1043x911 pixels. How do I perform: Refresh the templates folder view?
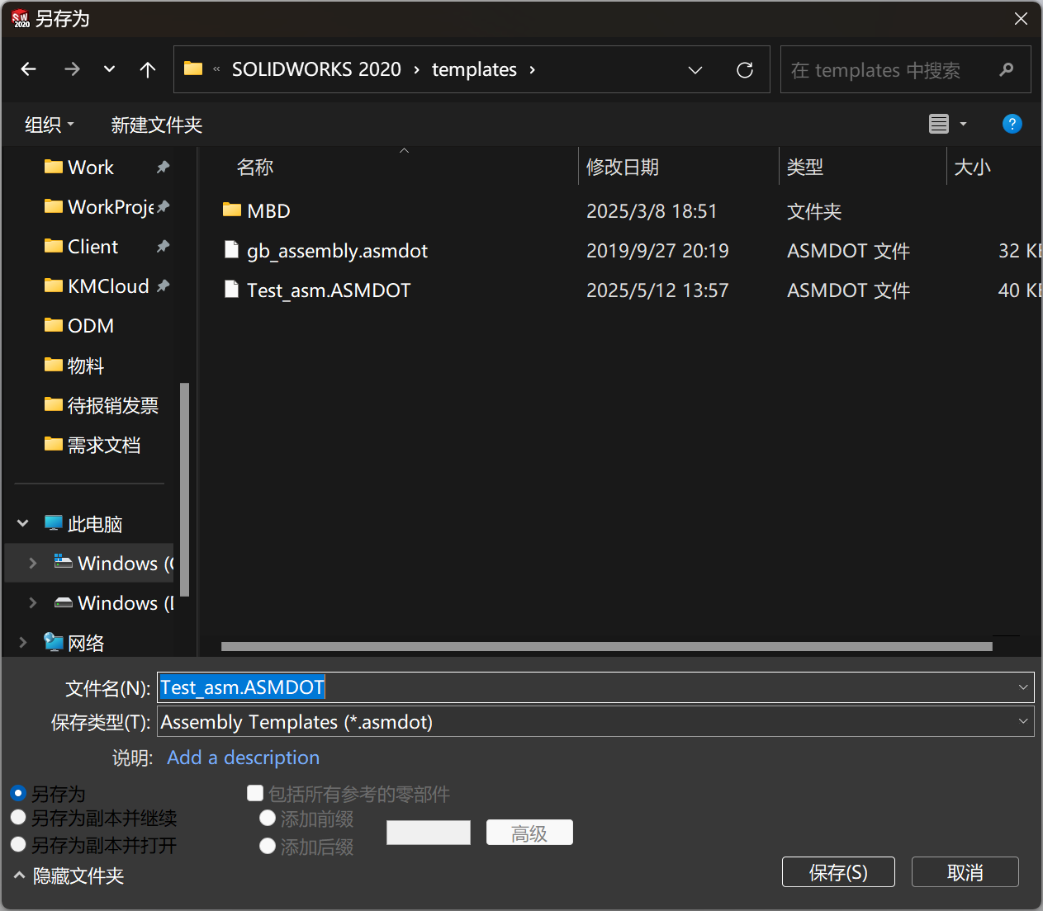point(745,70)
